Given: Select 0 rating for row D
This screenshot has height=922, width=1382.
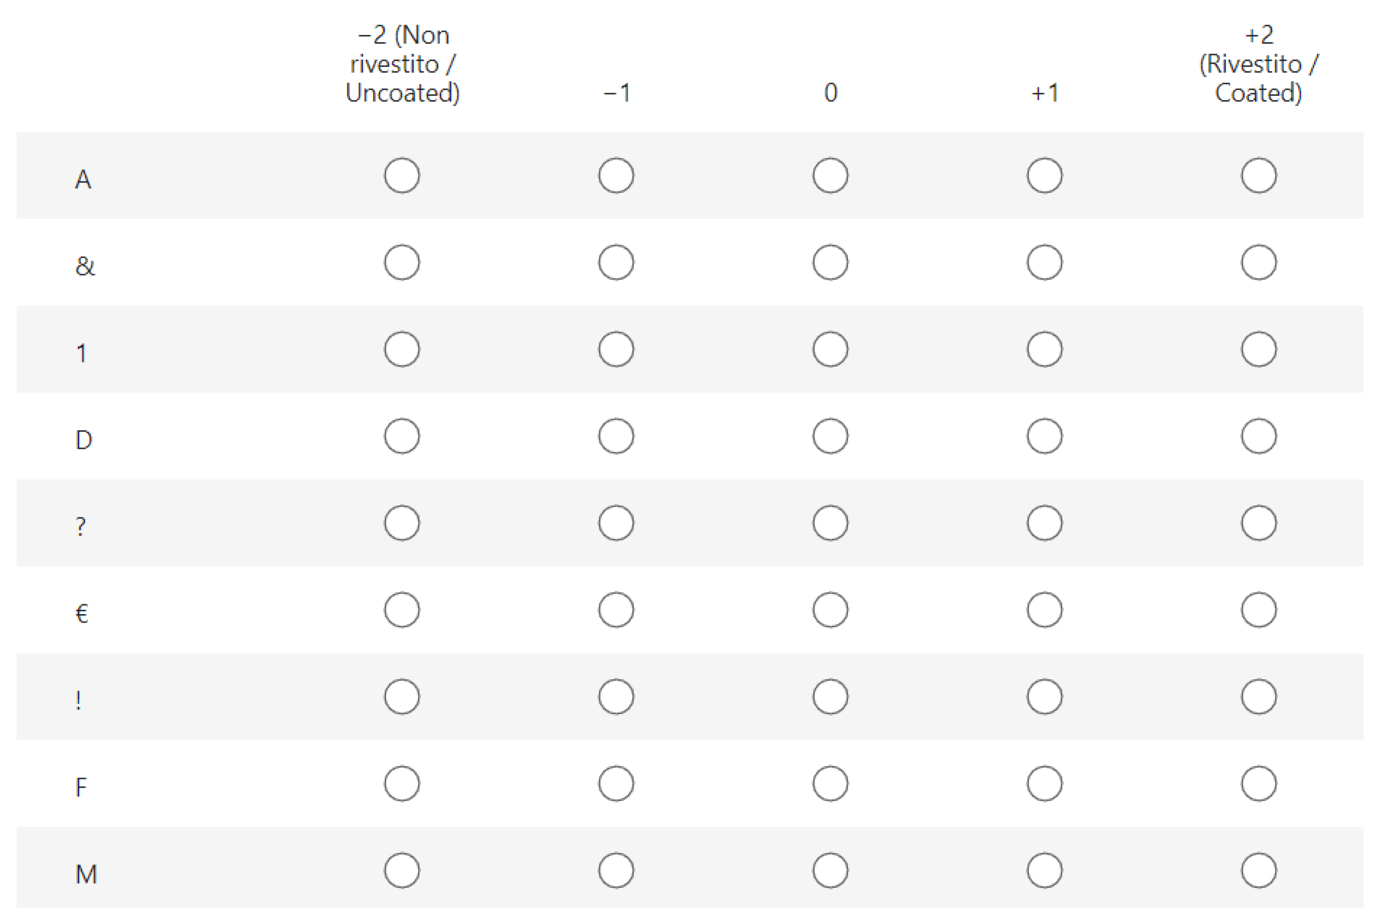Looking at the screenshot, I should tap(830, 437).
